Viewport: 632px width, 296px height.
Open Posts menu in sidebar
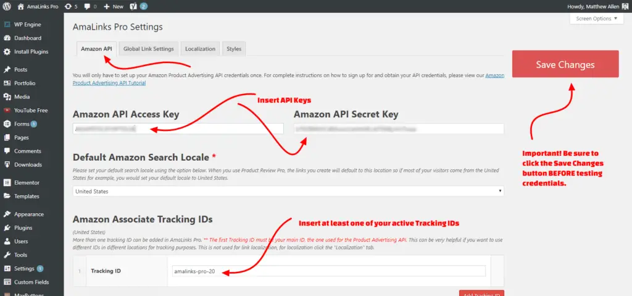click(20, 69)
